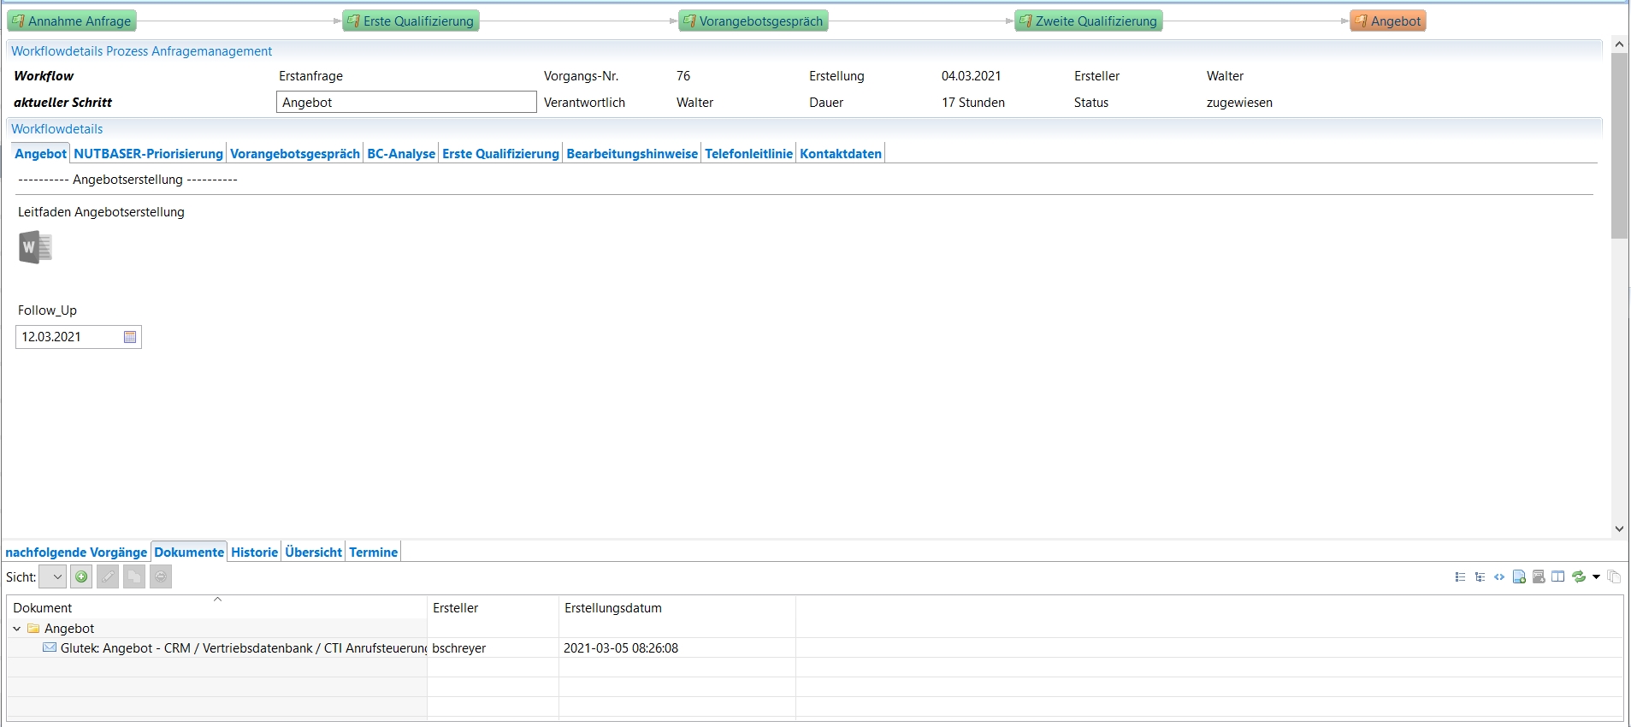Toggle sort arrow above Dokument column
1631x727 pixels.
point(217,600)
